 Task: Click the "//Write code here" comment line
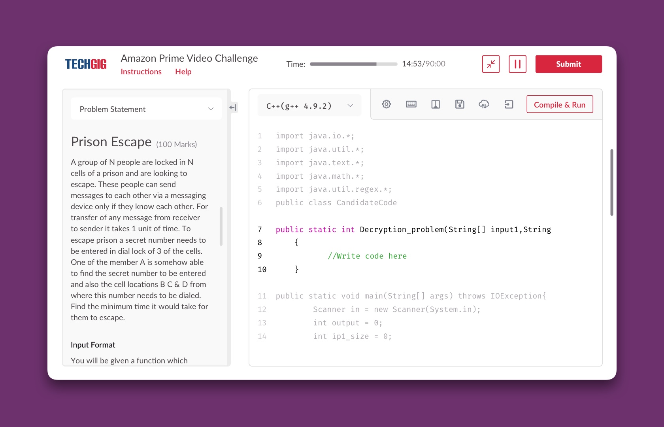367,256
